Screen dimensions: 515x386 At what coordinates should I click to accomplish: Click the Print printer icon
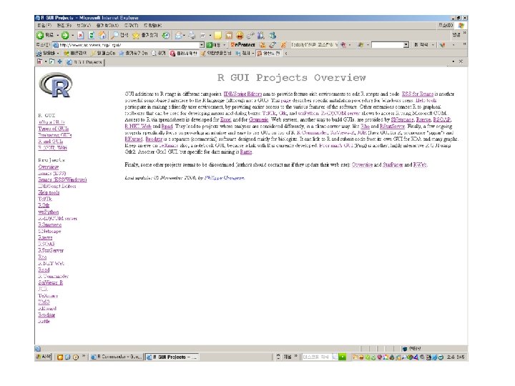(x=192, y=35)
